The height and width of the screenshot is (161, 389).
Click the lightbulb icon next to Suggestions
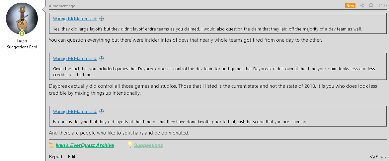130,145
